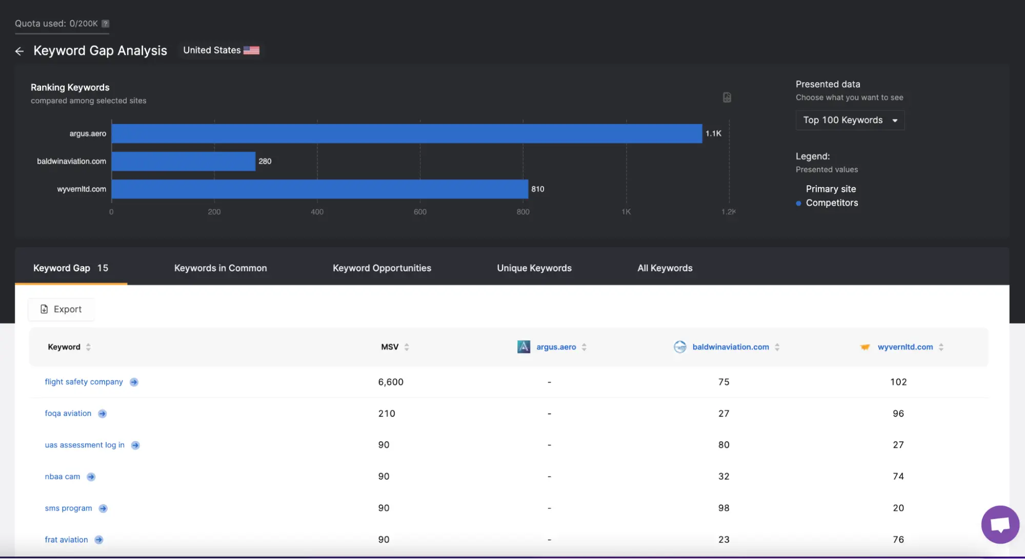Click arrow icon next to nbaa cam
1025x559 pixels.
coord(91,477)
